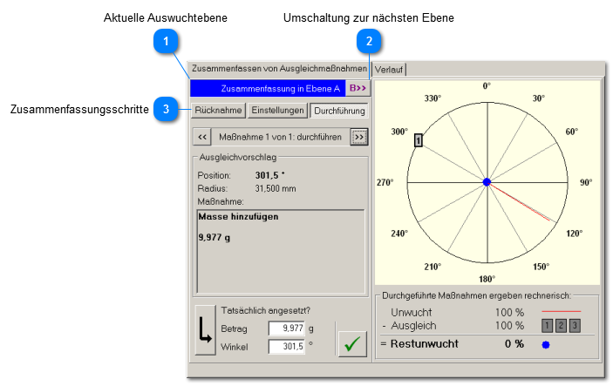Click legend square 2 under Ausgleich

click(560, 325)
